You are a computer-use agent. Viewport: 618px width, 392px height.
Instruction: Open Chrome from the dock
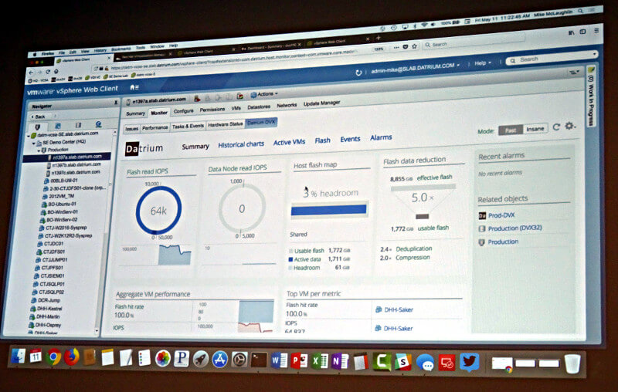[53, 357]
